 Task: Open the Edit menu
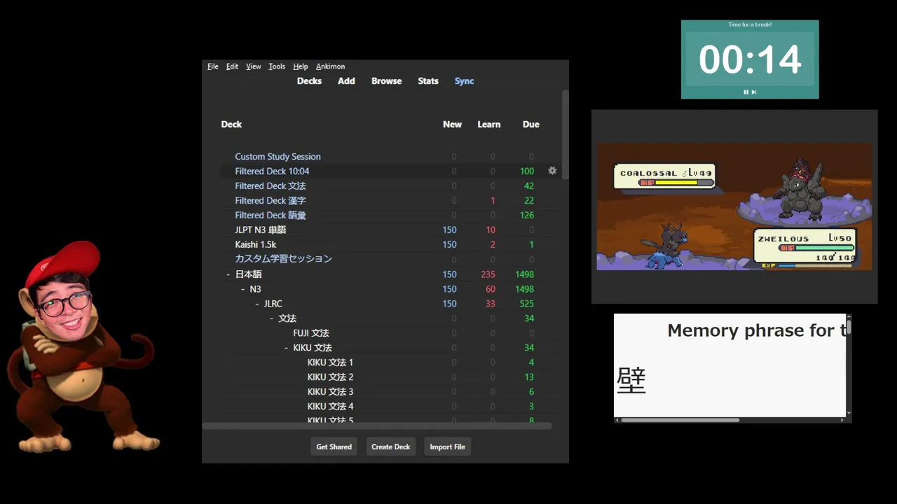coord(232,66)
